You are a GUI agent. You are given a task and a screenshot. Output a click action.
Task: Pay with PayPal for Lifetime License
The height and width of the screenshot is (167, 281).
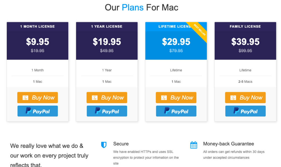click(x=176, y=111)
